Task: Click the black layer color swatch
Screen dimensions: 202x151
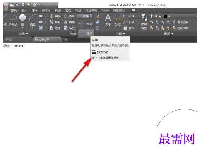Action: pyautogui.click(x=165, y=16)
